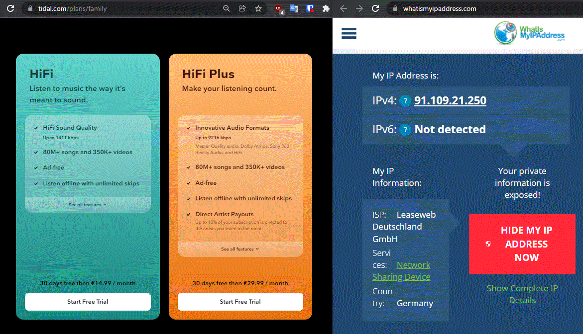Start the free trial for HiFi
Screen dimensions: 583x334
coord(88,302)
